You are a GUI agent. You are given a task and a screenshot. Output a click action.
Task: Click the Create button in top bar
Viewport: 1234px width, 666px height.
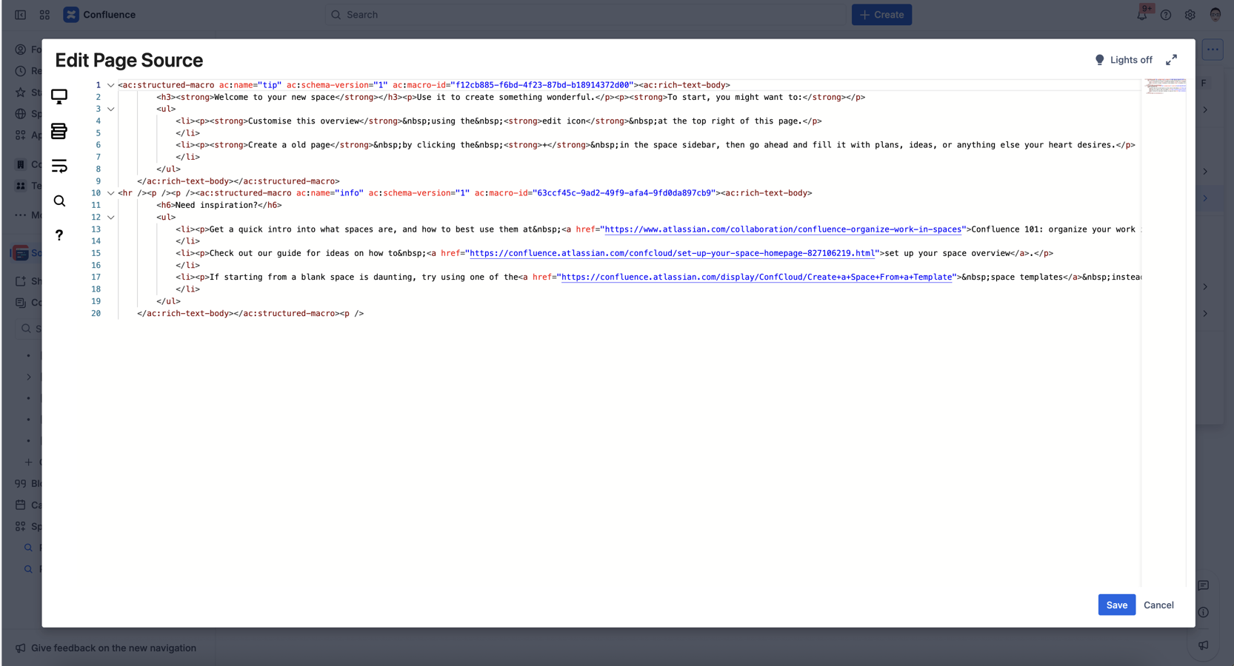click(881, 15)
